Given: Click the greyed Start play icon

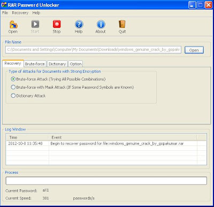Looking at the screenshot, I should (x=35, y=24).
